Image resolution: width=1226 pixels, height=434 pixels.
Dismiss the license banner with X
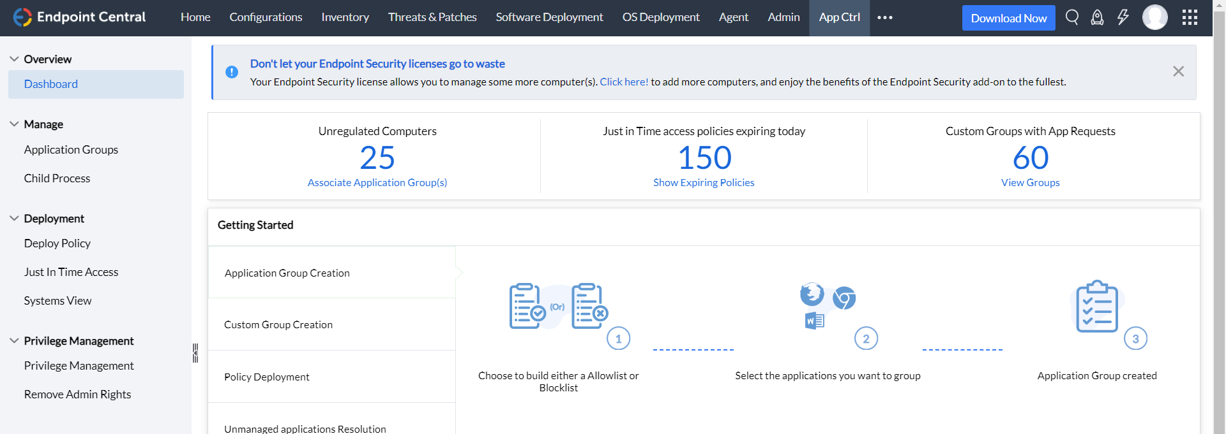1178,71
